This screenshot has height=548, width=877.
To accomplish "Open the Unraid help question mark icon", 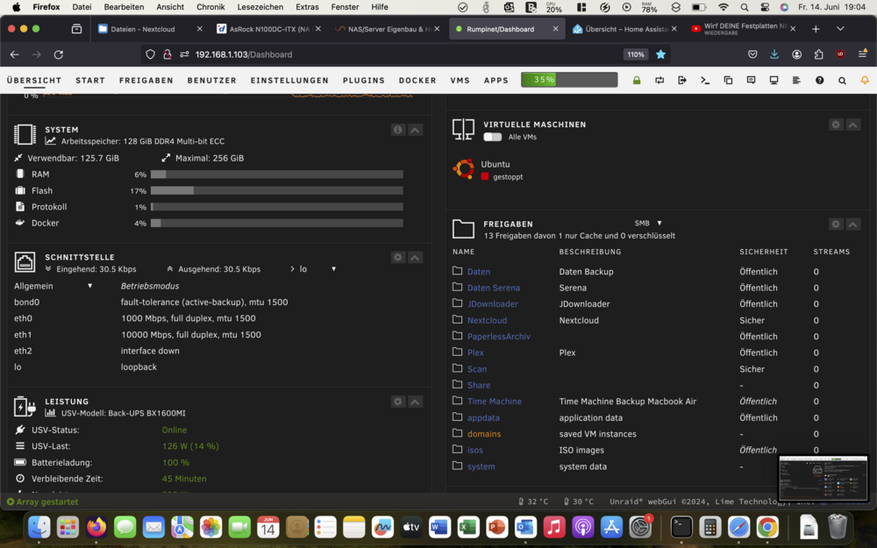I will pyautogui.click(x=819, y=81).
